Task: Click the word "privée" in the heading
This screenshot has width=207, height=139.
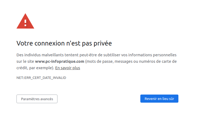Action: (103, 43)
